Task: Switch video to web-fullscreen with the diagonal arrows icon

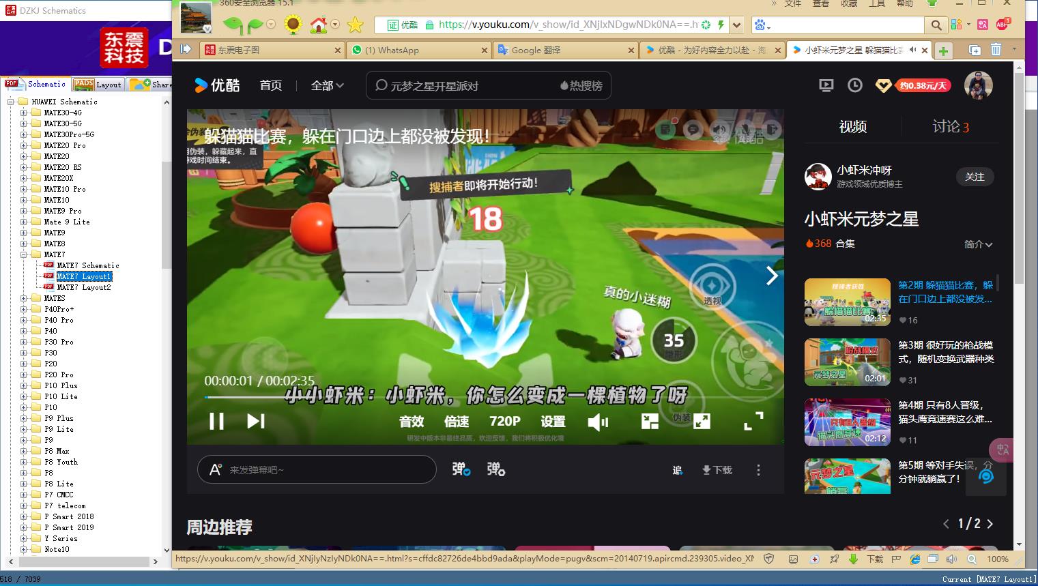Action: [x=702, y=422]
